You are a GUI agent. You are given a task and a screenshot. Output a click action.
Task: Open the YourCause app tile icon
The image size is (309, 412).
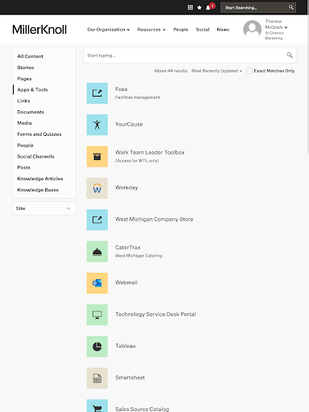[x=97, y=125]
